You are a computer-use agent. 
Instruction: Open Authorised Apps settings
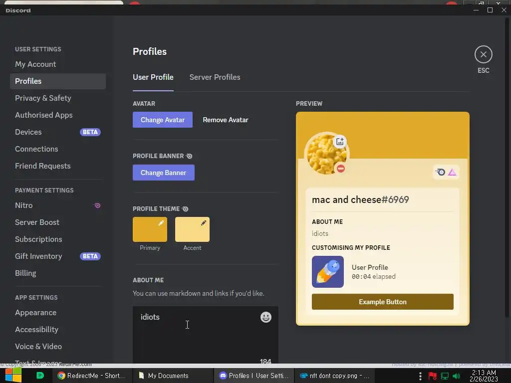[58, 115]
